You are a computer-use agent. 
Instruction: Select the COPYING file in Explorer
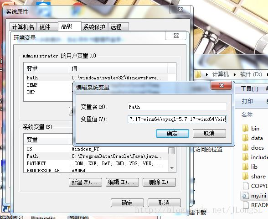click(255, 186)
